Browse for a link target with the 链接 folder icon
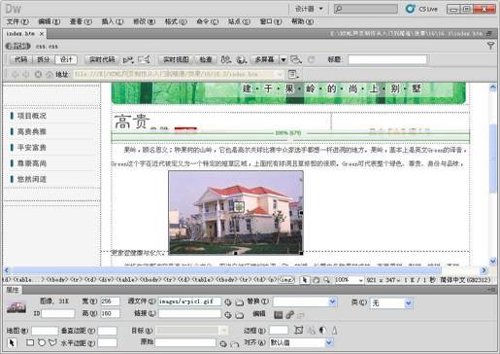This screenshot has height=354, width=500. (240, 315)
